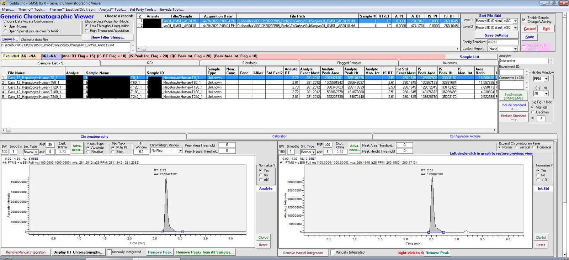This screenshot has width=569, height=260.
Task: Select Horizontal Expand Chromatogram Pane option
Action: (x=533, y=147)
